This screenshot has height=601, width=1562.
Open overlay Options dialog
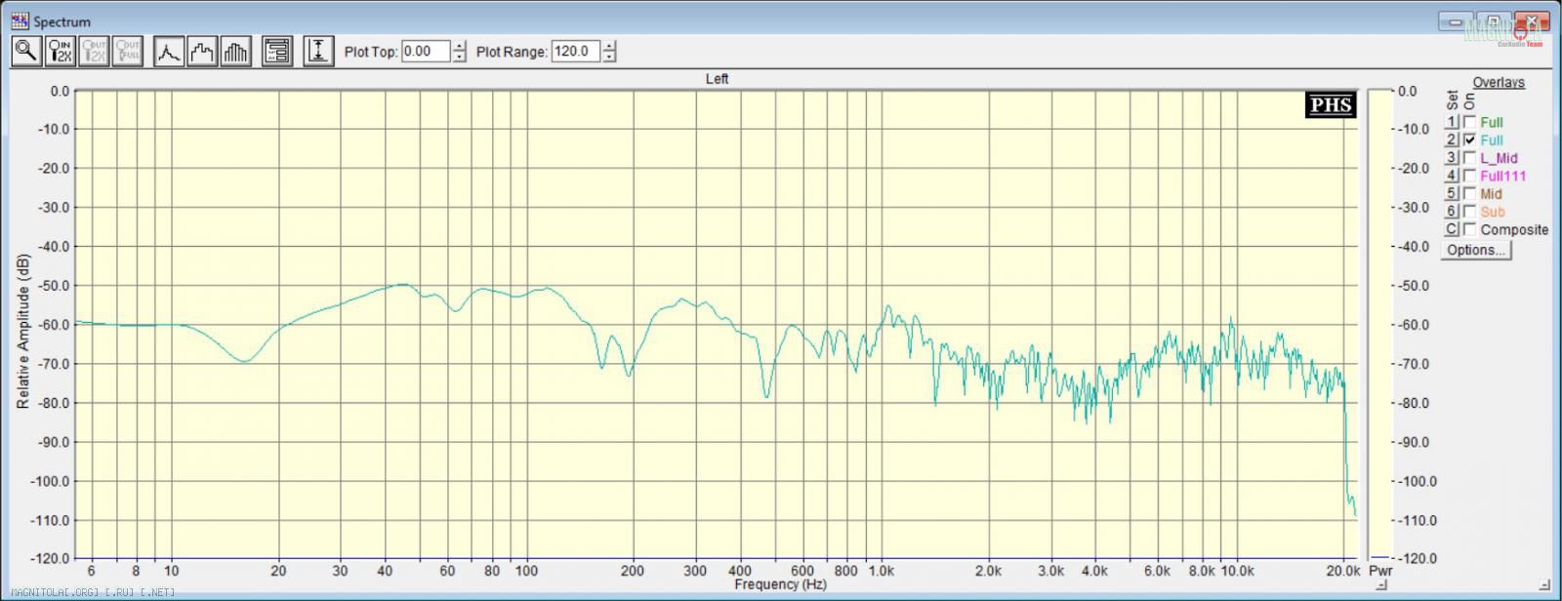tap(1476, 250)
